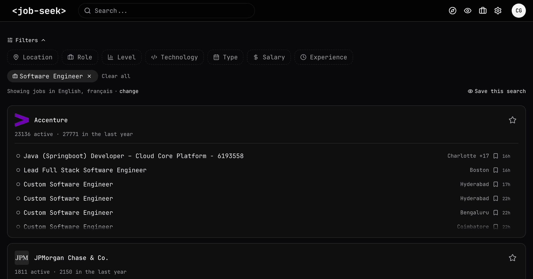
Task: Bookmark the Java Springboot Developer job
Action: click(496, 156)
